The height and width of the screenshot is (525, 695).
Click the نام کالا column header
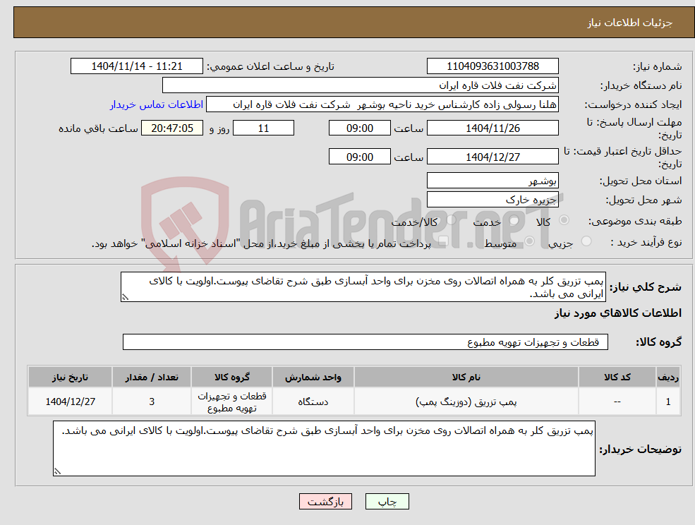(466, 378)
